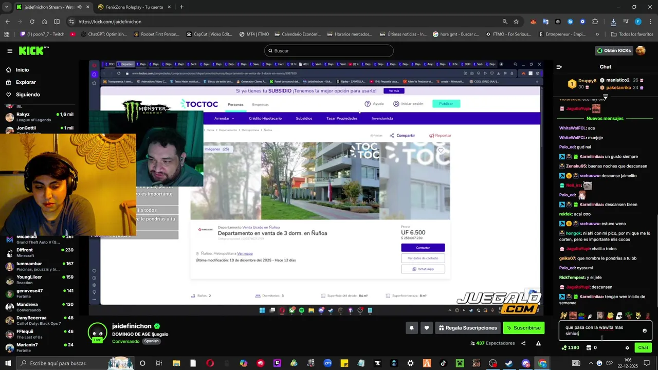Click the channel points 1190 icon
This screenshot has height=370, width=658.
571,348
